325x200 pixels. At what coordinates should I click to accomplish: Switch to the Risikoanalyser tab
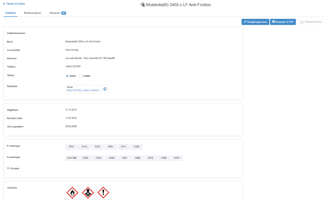(x=32, y=13)
